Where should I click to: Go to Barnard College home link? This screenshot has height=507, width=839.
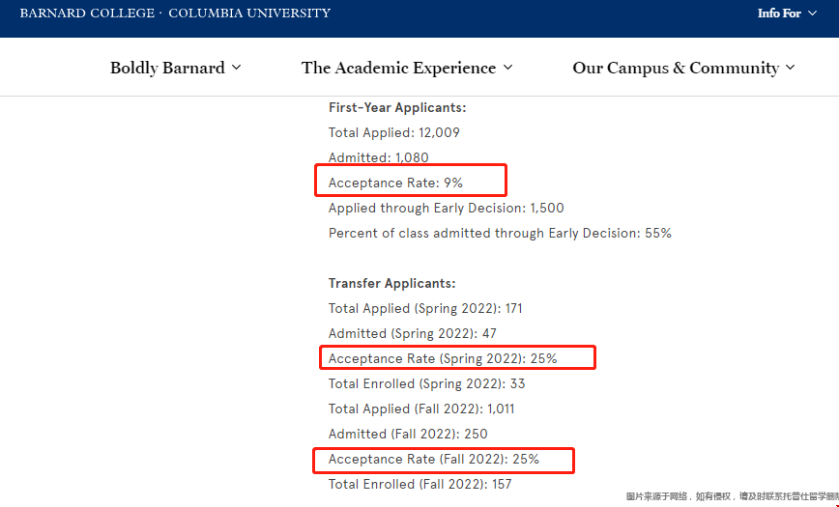click(86, 14)
